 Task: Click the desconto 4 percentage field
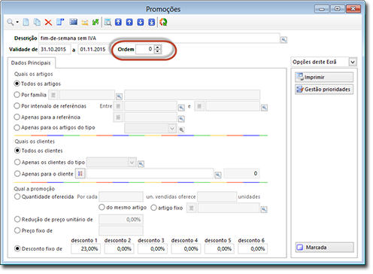click(186, 249)
